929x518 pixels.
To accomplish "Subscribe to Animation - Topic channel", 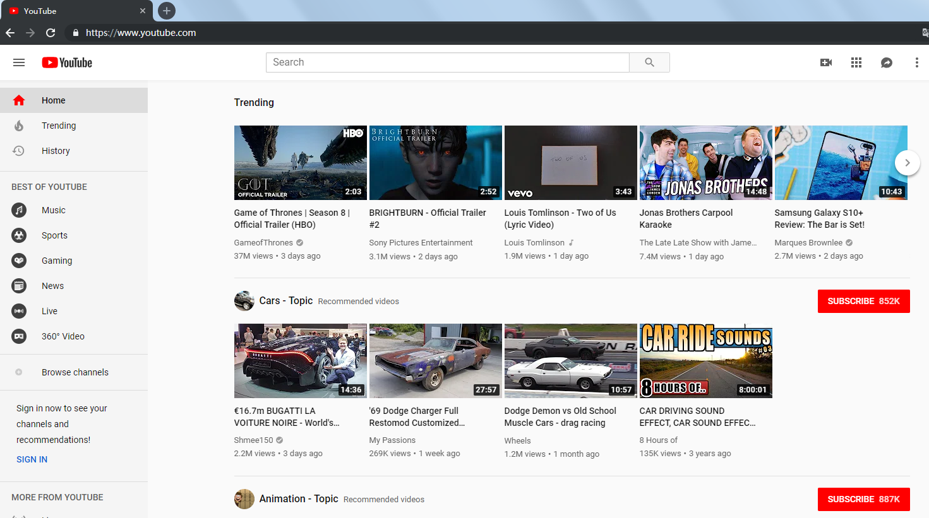I will pyautogui.click(x=863, y=499).
